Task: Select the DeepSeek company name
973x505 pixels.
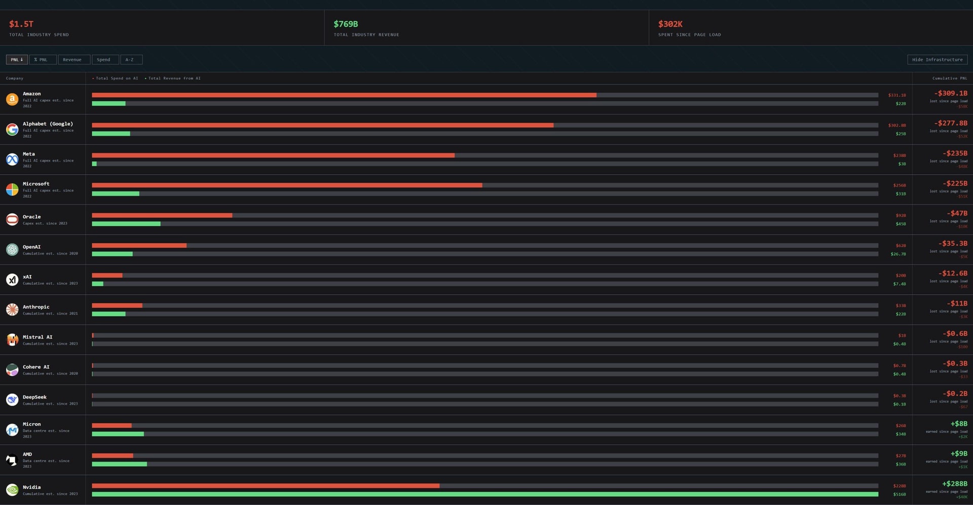Action: [34, 397]
